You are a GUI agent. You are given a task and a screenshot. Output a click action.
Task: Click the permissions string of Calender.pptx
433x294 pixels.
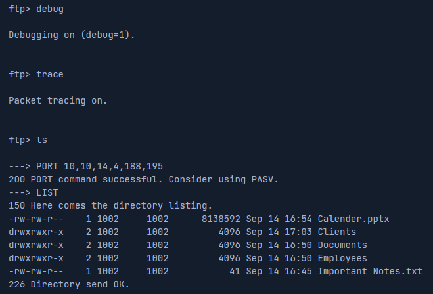[36, 219]
